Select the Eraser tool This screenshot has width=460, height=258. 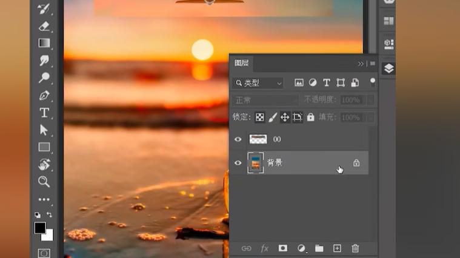pyautogui.click(x=44, y=26)
